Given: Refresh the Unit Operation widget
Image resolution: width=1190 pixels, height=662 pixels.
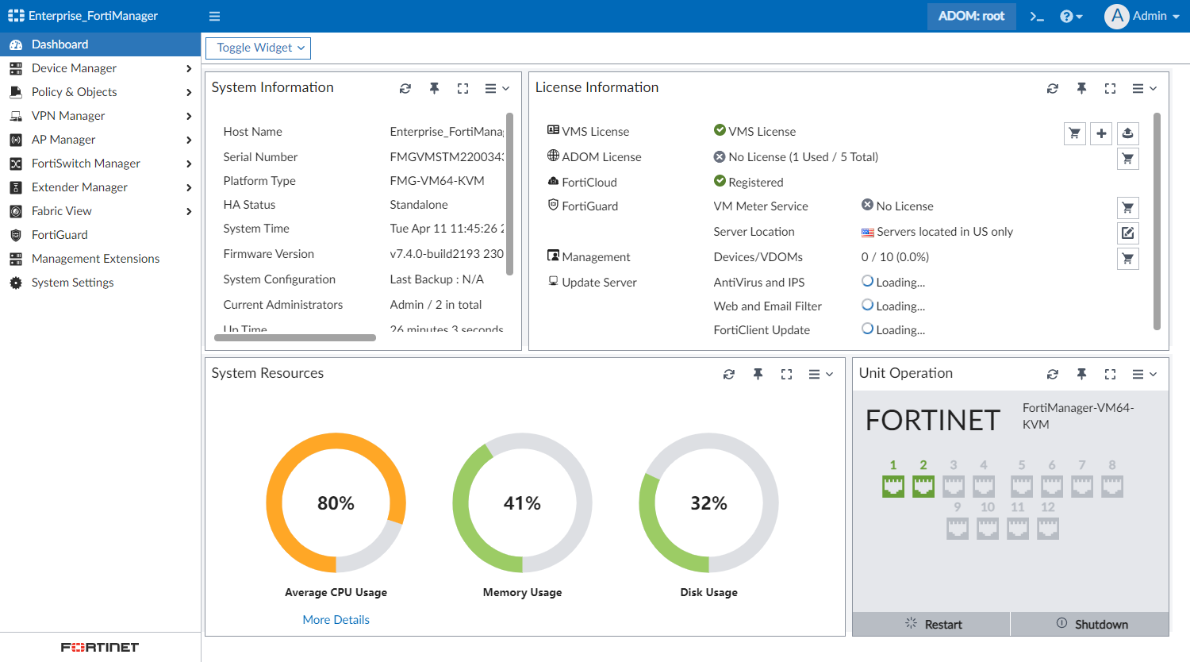Looking at the screenshot, I should (1053, 373).
